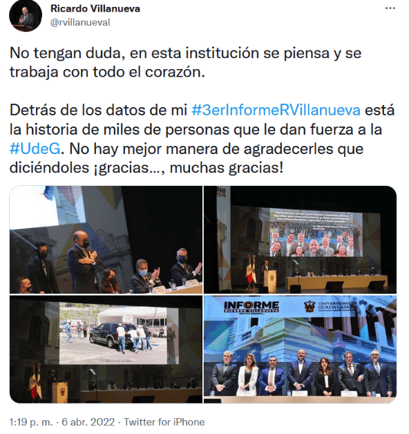Open the #UdeG hashtag
The width and height of the screenshot is (409, 434).
[x=35, y=149]
